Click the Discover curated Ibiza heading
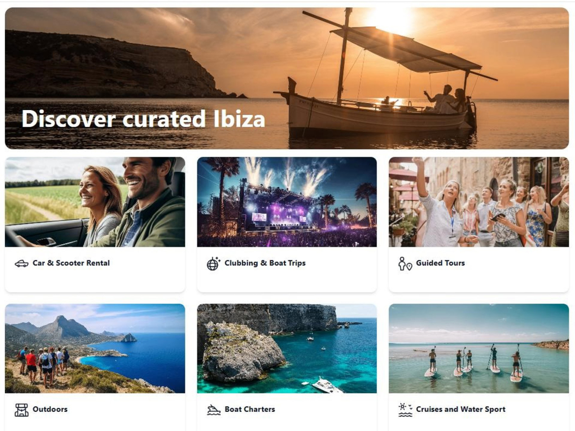575x431 pixels. point(143,119)
